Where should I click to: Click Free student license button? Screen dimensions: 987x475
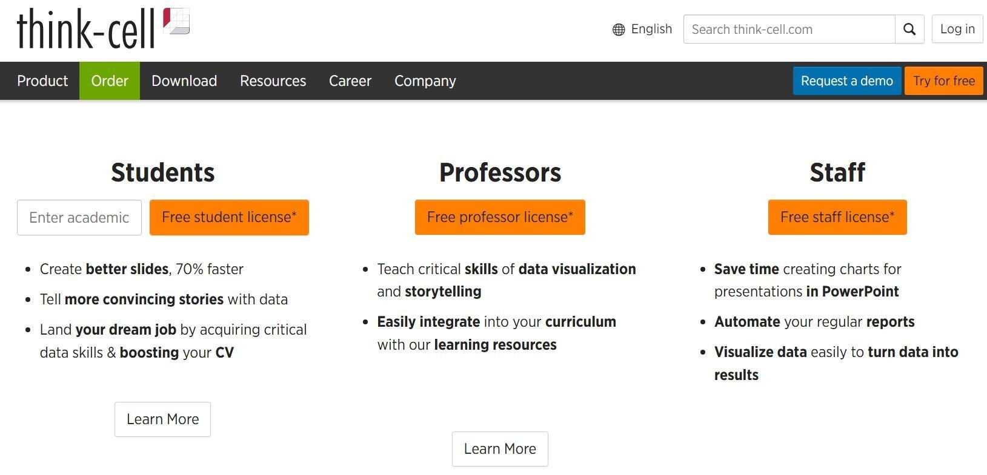click(229, 217)
